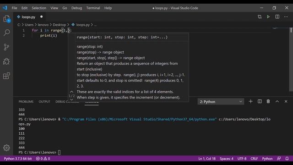Image resolution: width=293 pixels, height=165 pixels.
Task: Change indentation via Spaces: 4
Action: point(227,159)
